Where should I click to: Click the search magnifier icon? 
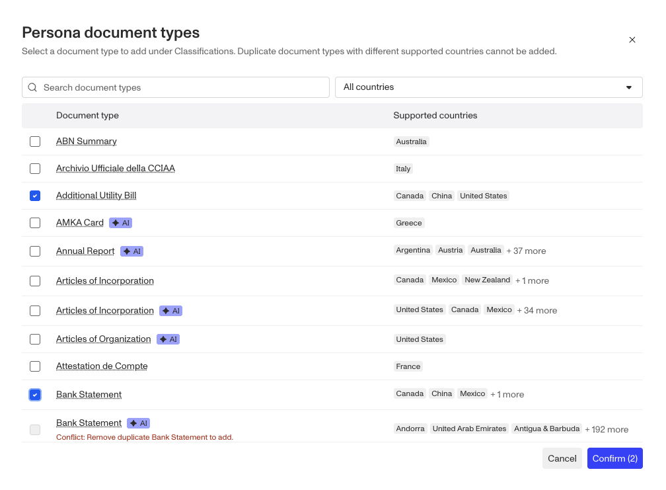[32, 87]
